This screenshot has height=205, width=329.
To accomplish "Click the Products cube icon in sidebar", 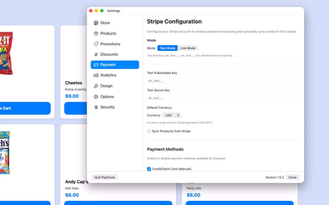I will point(96,34).
